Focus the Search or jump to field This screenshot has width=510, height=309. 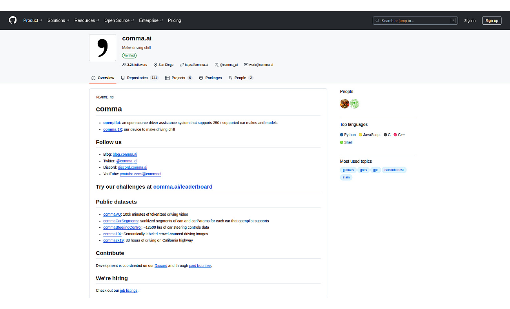click(x=415, y=21)
